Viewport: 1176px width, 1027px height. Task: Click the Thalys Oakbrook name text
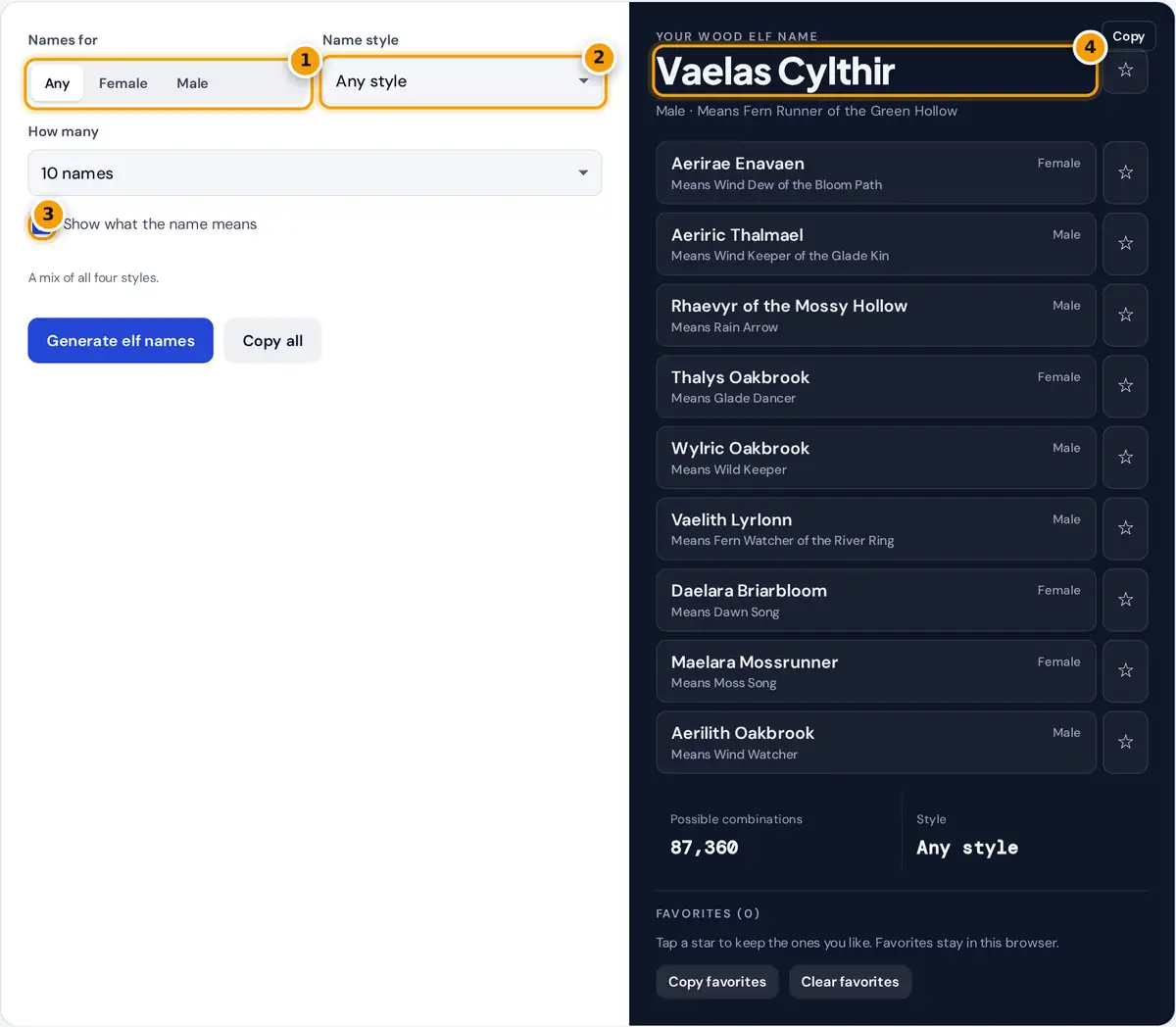point(740,377)
